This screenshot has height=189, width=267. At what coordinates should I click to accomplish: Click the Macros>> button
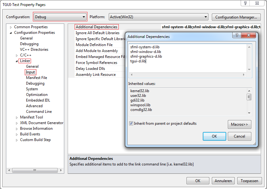239,124
